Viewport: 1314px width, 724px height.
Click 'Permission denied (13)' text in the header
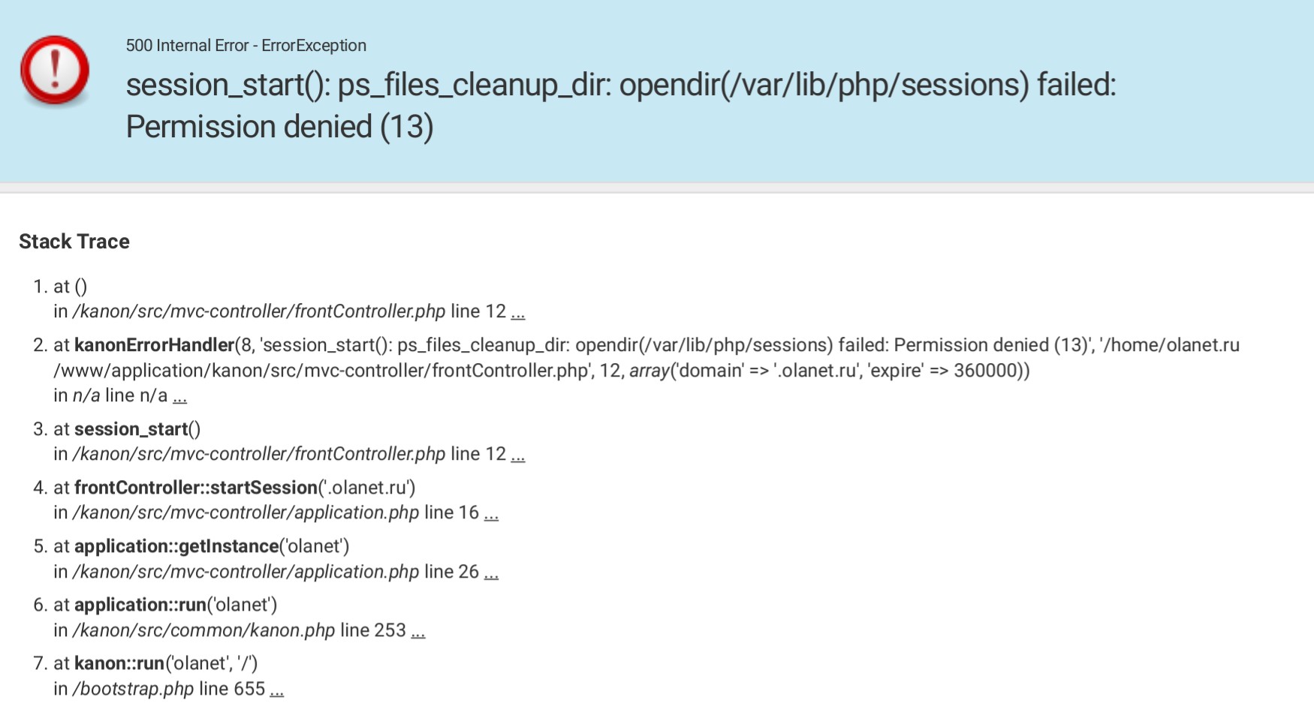point(279,127)
